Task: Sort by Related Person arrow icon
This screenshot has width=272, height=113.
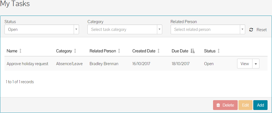Action: click(x=119, y=51)
